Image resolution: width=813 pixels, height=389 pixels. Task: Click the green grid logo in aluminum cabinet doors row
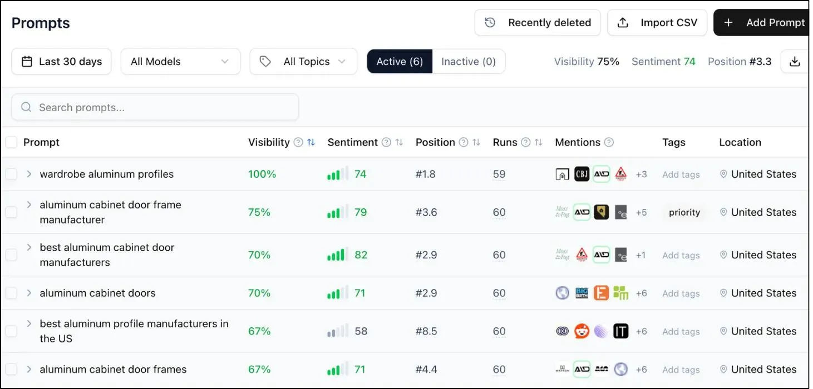620,293
